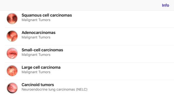This screenshot has height=97, width=174.
Task: Tap the Carcinoid tumors round image
Action: pos(12,88)
